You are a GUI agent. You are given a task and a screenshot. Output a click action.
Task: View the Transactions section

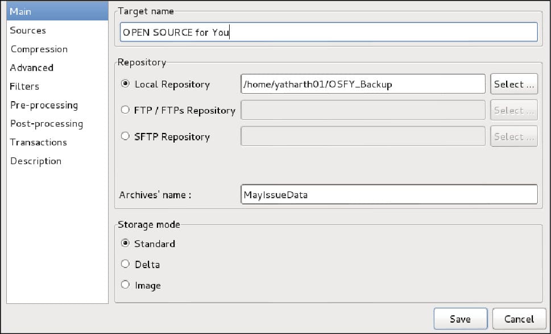38,143
